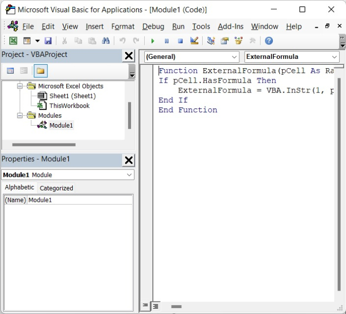This screenshot has height=314, width=346.
Task: Switch to Full Module View at code window bottom
Action: click(x=155, y=306)
